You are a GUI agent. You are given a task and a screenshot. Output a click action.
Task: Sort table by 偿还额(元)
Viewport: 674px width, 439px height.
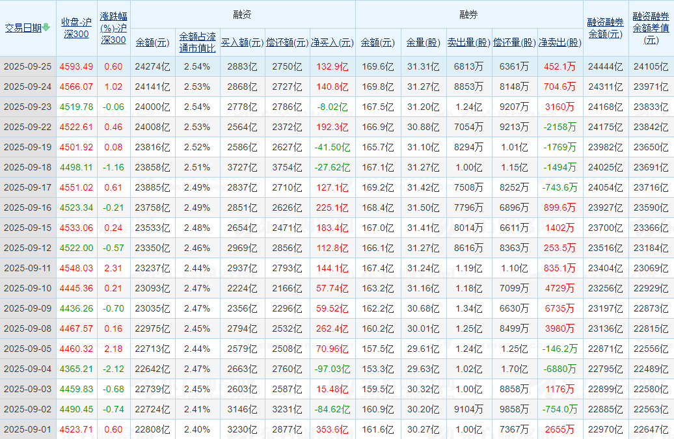287,42
